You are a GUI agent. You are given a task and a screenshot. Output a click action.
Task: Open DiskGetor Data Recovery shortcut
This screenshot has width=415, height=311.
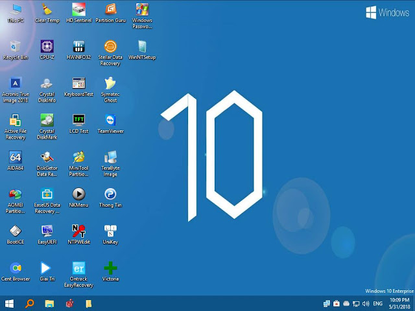(x=47, y=164)
